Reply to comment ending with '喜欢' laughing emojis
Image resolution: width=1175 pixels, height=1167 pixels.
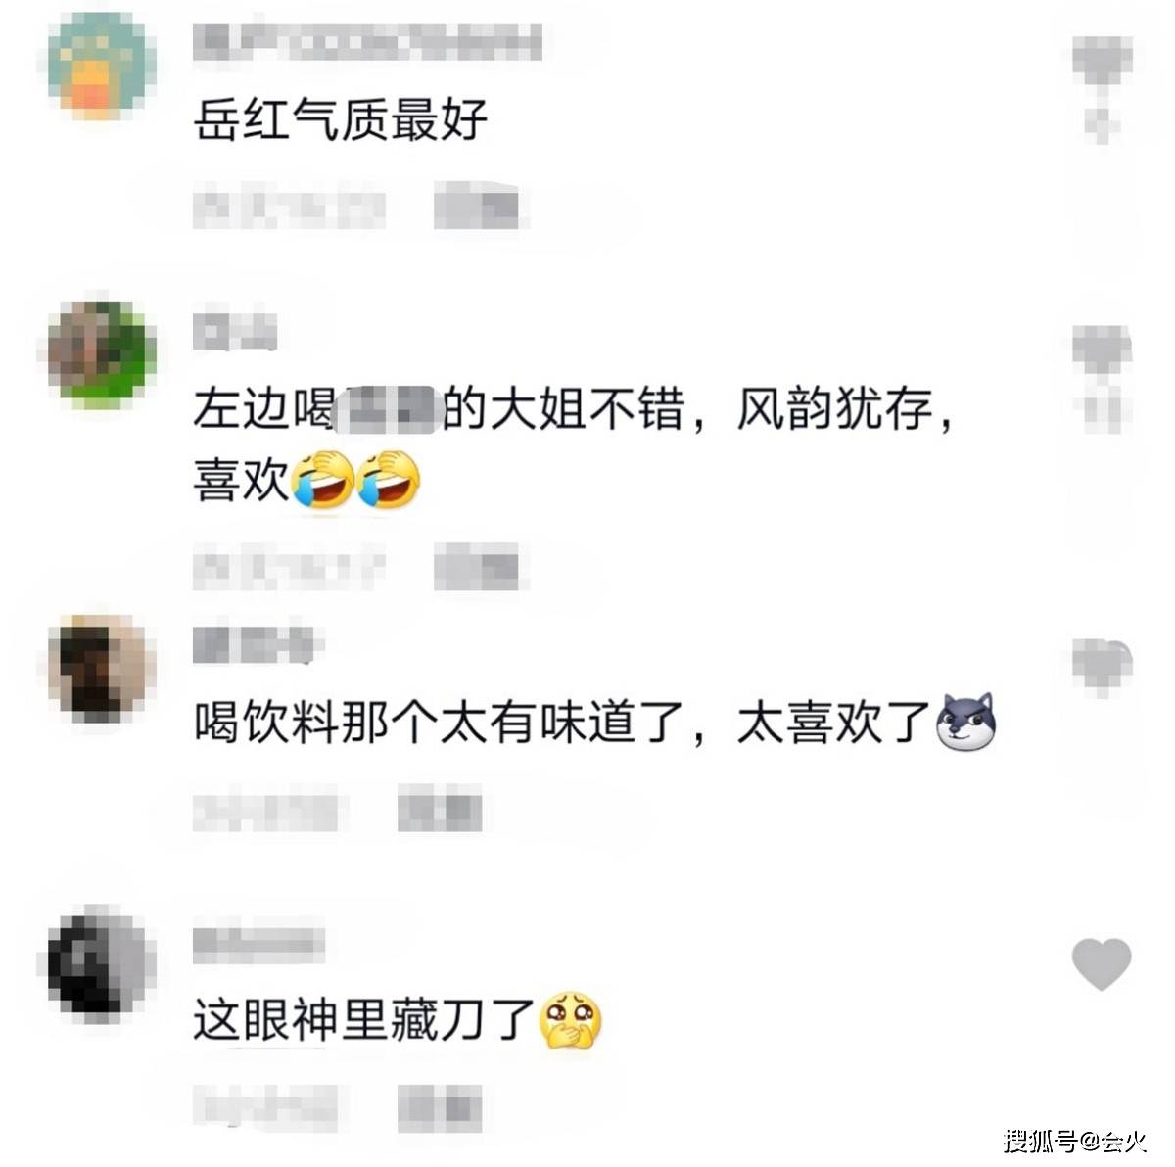point(476,569)
